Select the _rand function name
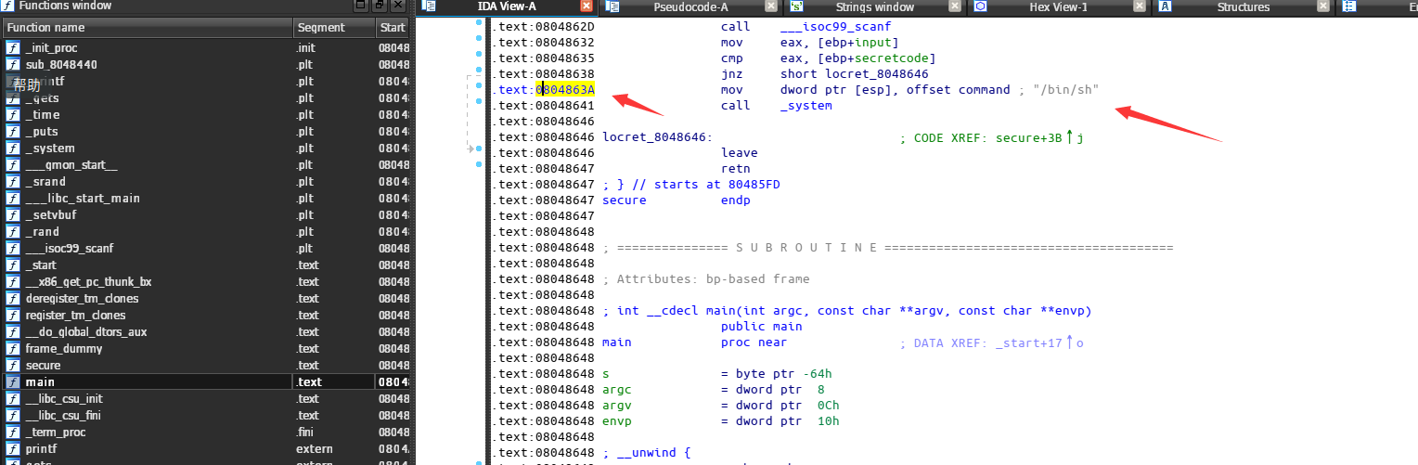Image resolution: width=1418 pixels, height=465 pixels. click(43, 232)
